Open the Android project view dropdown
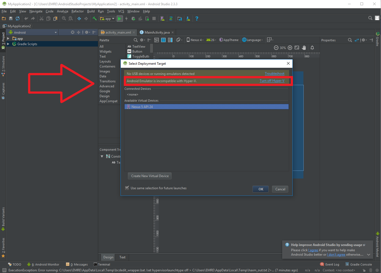The image size is (381, 273). tap(33, 33)
